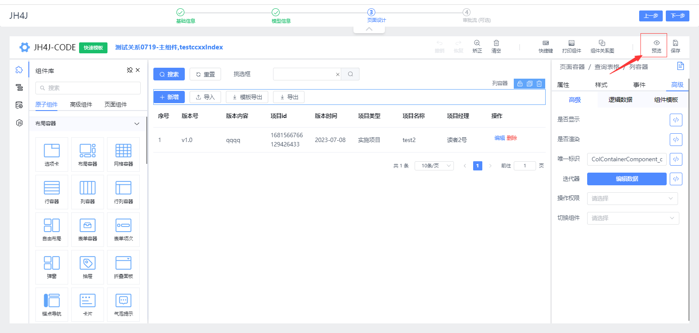Select the 表单容器 component
The image size is (699, 333).
pyautogui.click(x=87, y=229)
